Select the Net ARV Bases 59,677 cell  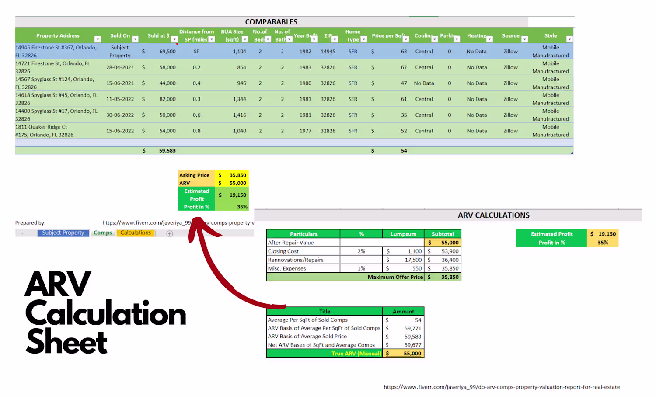point(403,345)
